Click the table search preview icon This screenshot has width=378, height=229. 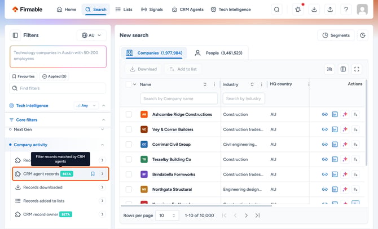(329, 69)
